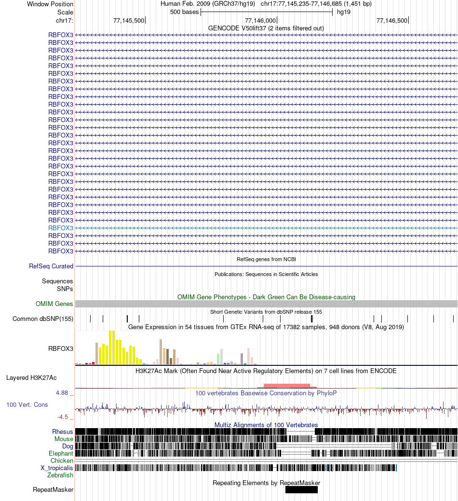Open the GENCODE V50lift37 track title
The height and width of the screenshot is (501, 458).
[x=266, y=28]
